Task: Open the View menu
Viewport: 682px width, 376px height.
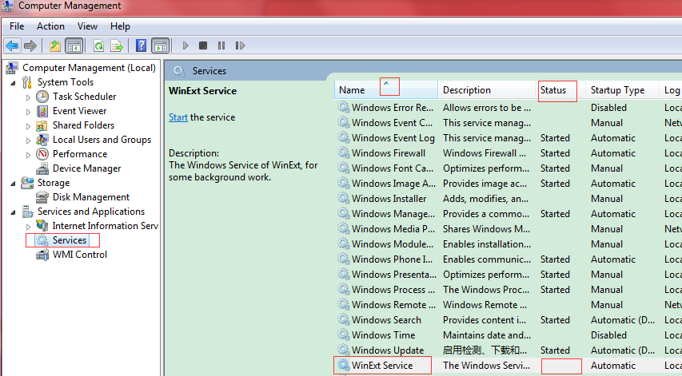Action: (87, 26)
